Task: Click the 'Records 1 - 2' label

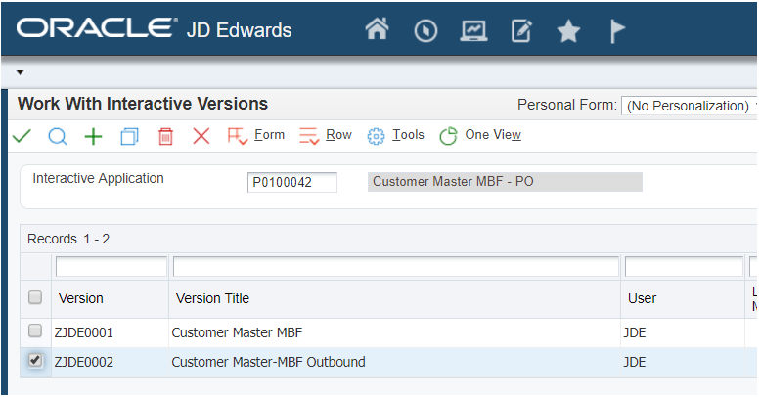Action: [68, 239]
